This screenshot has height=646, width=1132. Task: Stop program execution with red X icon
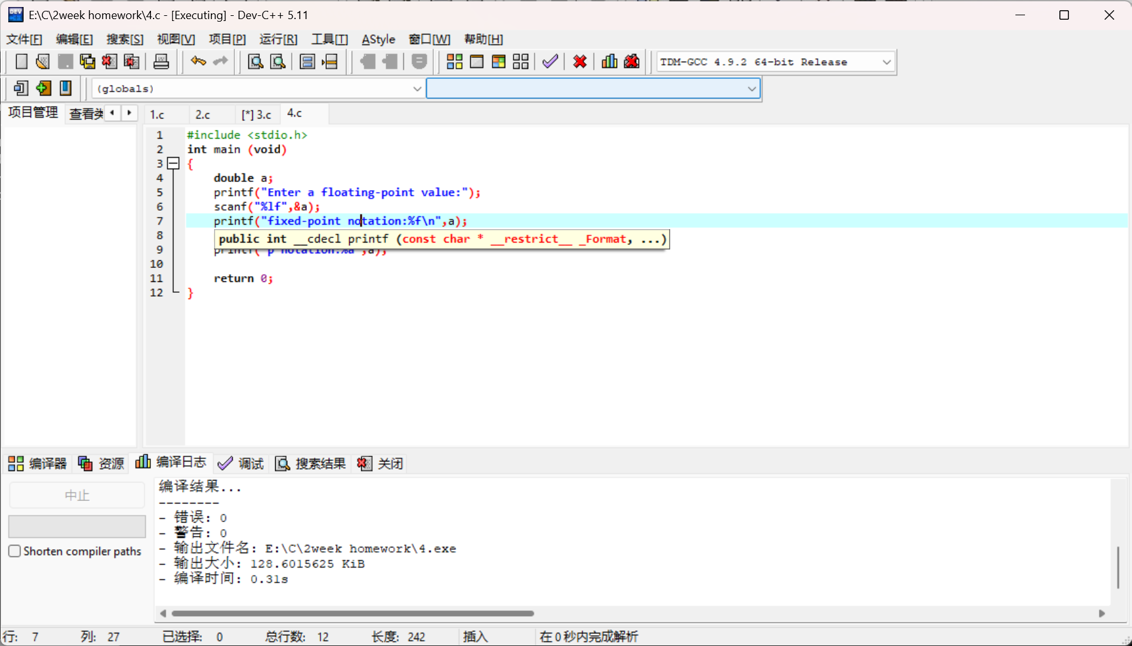[580, 62]
